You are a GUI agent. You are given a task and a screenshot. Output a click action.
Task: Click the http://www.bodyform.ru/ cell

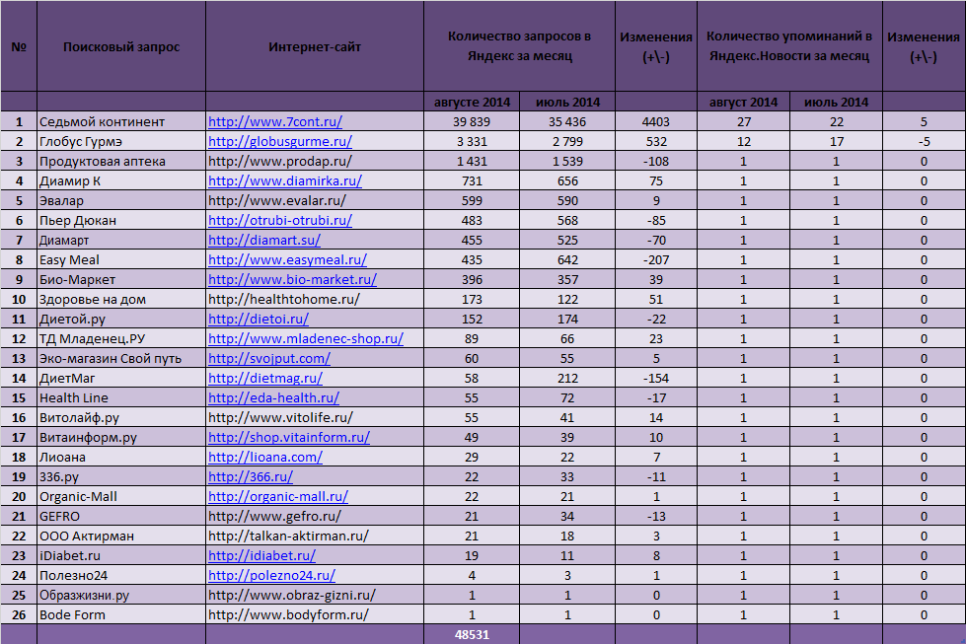coord(315,614)
